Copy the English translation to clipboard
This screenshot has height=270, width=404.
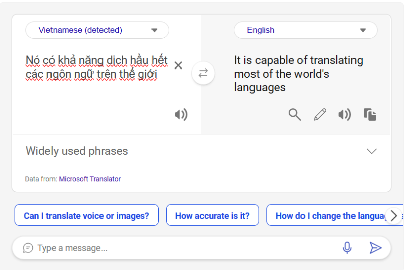[x=370, y=115]
